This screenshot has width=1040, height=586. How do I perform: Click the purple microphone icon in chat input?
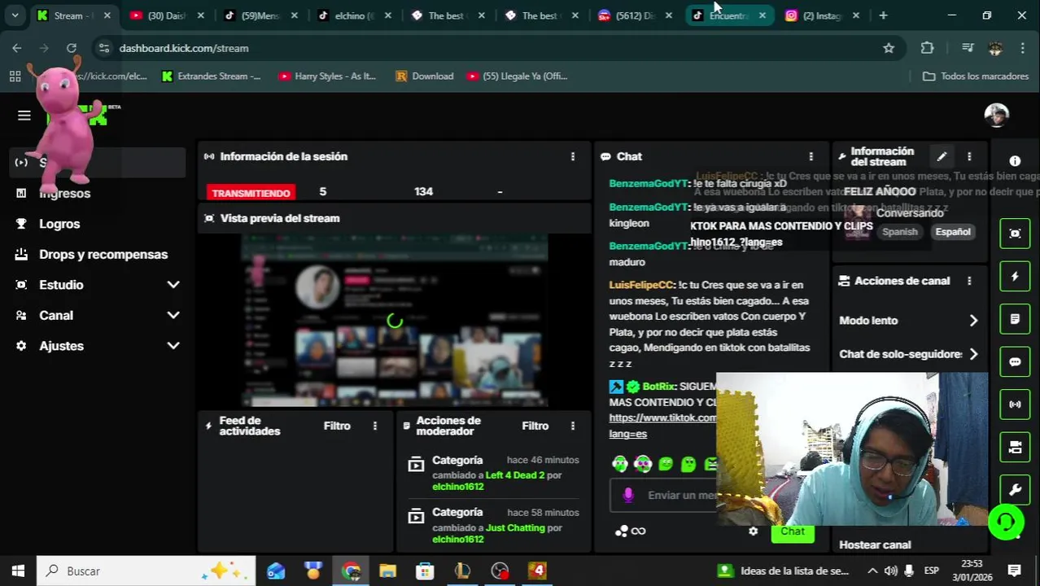627,495
